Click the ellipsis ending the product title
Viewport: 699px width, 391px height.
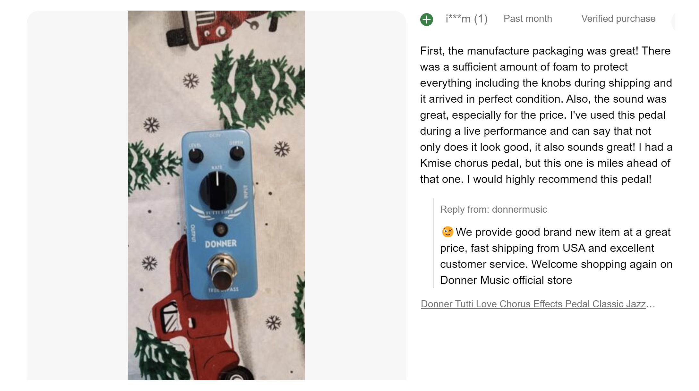[651, 304]
